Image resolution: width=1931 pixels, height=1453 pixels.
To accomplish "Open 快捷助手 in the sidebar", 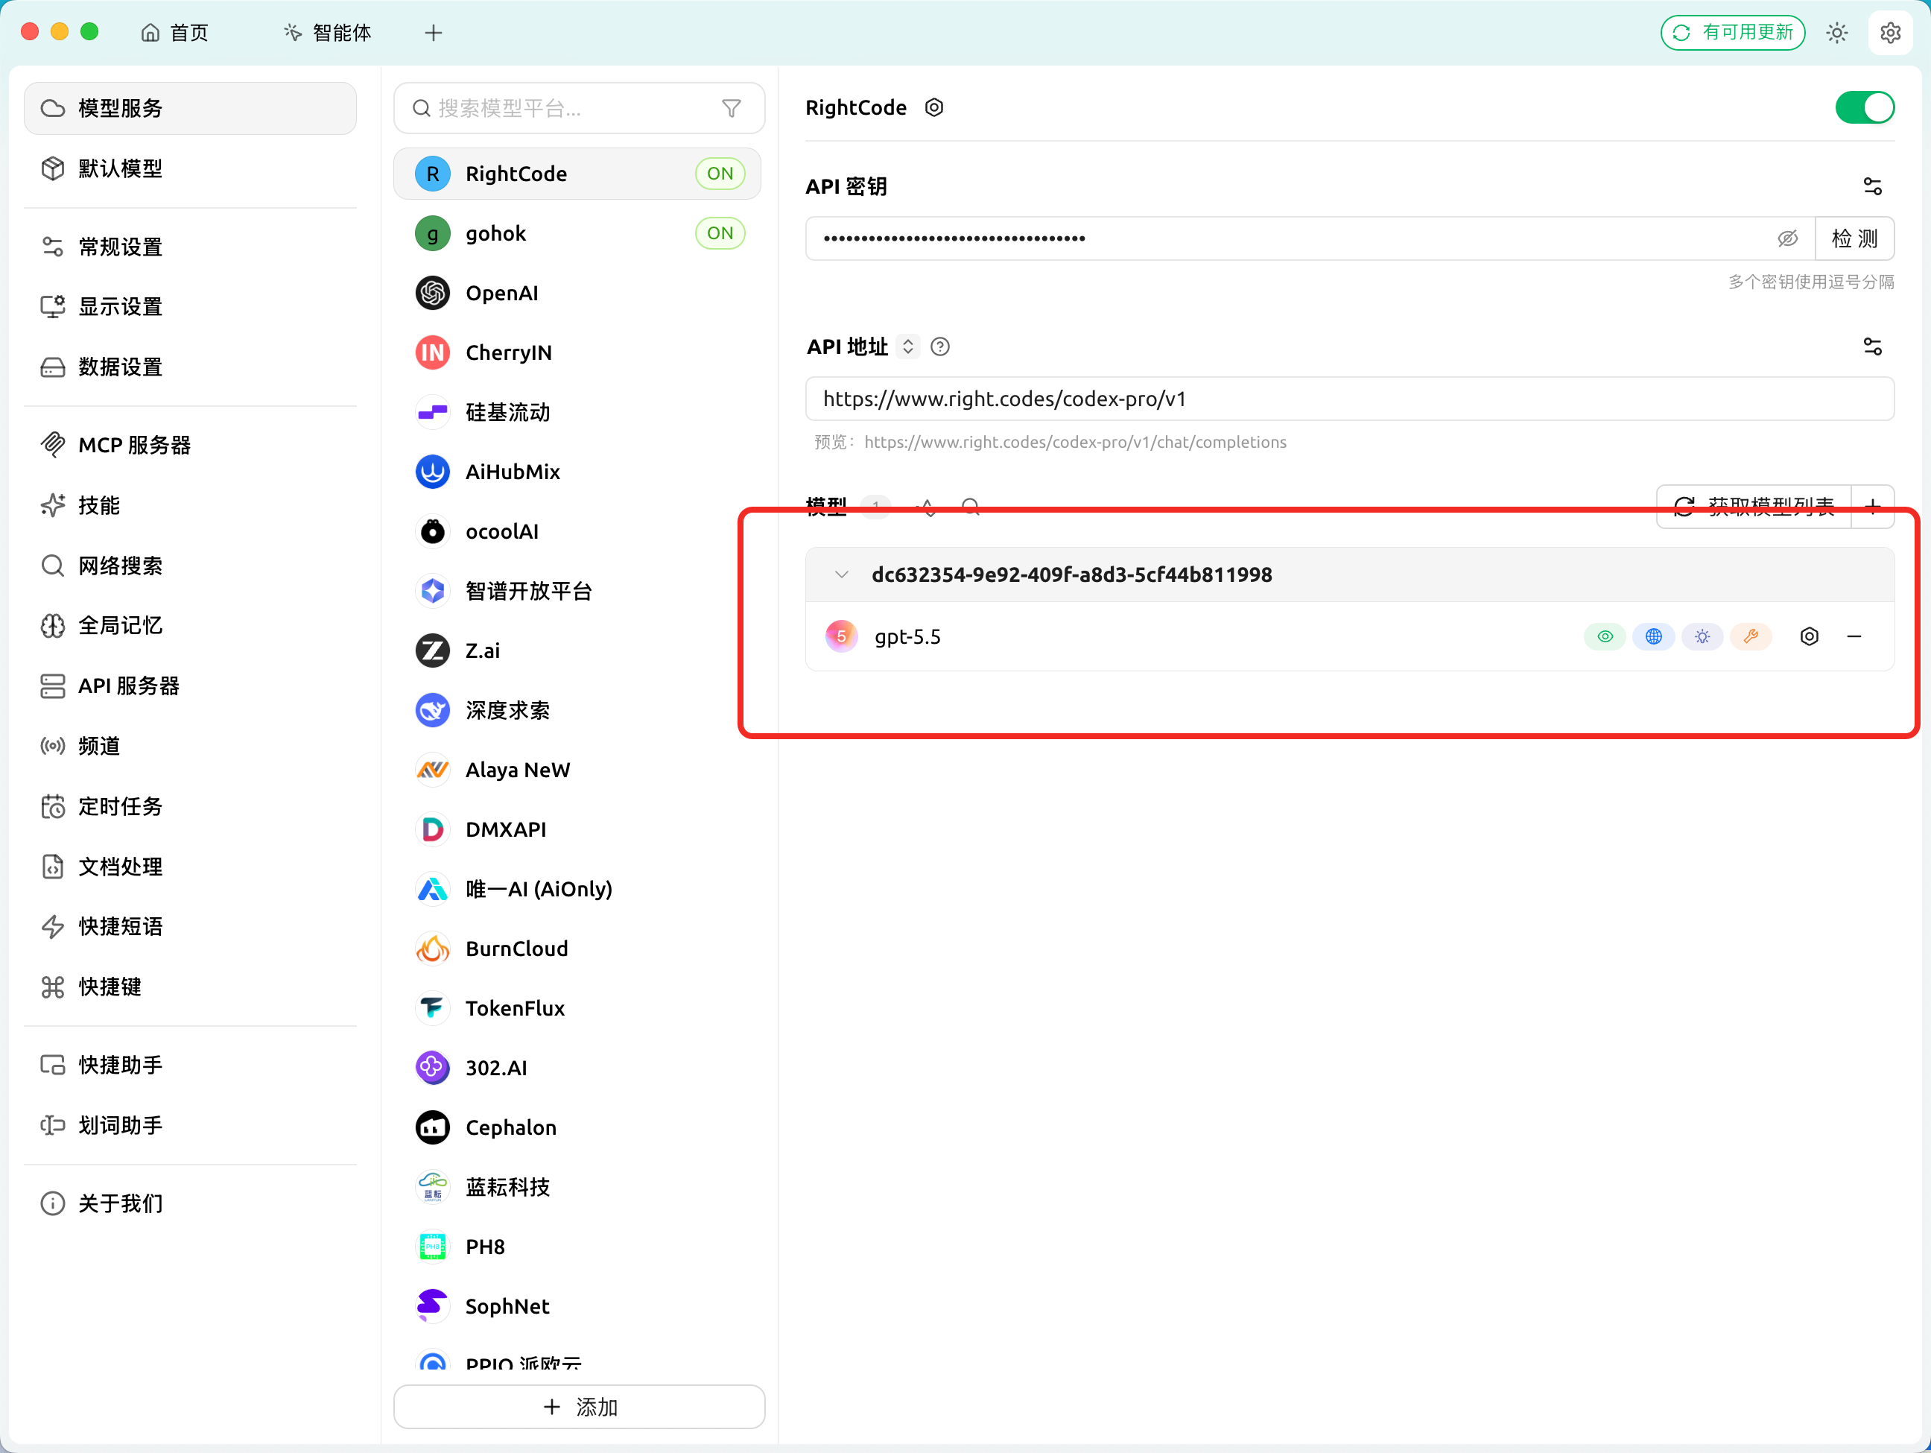I will (190, 1066).
